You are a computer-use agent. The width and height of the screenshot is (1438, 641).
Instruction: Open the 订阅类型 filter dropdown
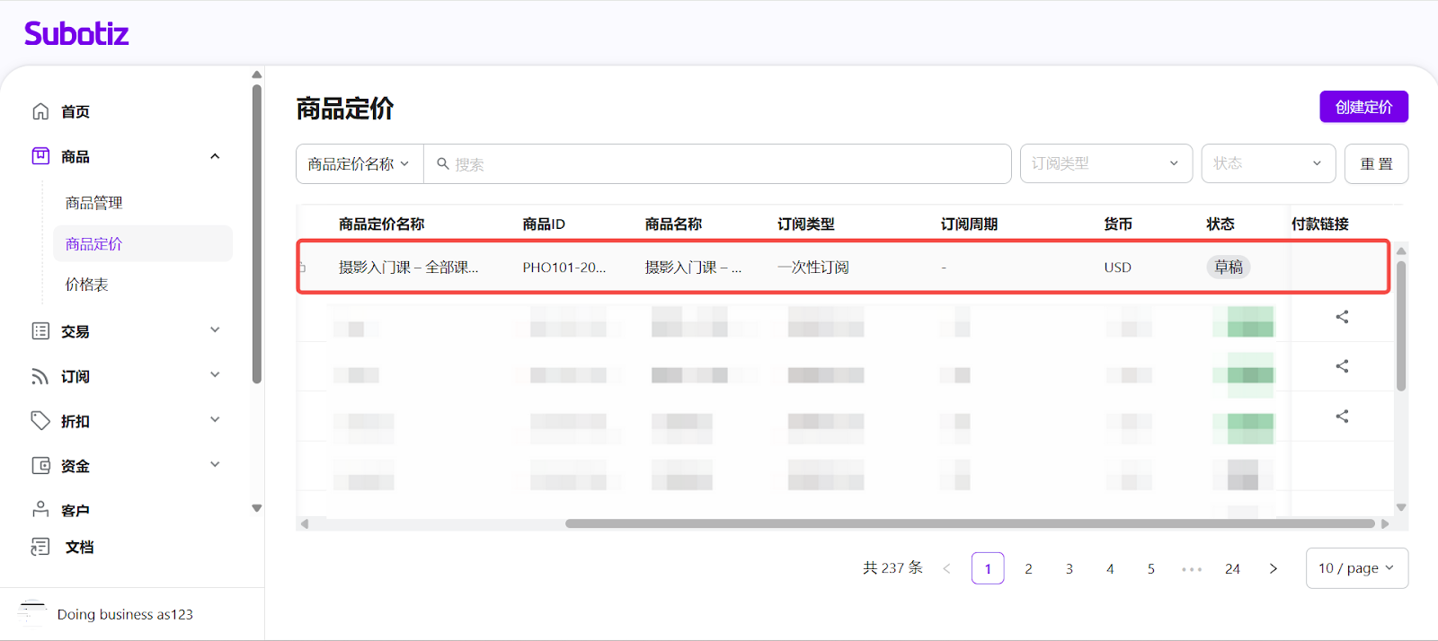click(x=1105, y=163)
